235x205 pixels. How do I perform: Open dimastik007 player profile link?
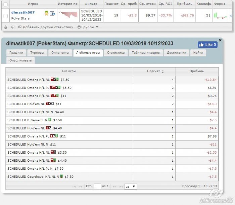23,12
